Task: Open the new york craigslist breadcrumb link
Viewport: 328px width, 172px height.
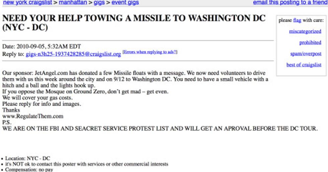Action: pyautogui.click(x=27, y=3)
